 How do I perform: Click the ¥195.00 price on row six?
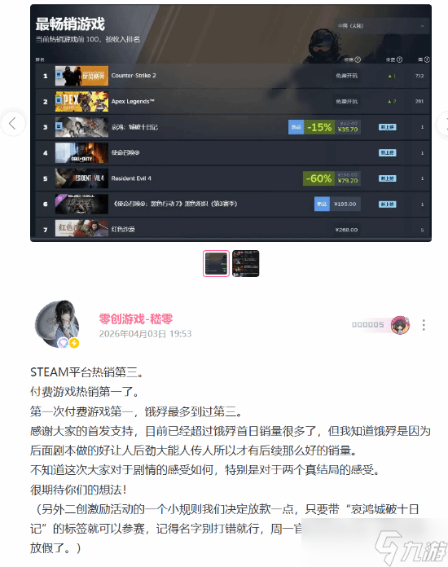coord(345,204)
